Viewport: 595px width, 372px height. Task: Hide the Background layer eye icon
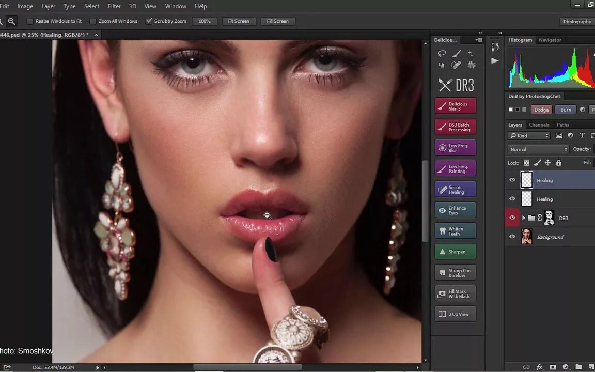pos(512,237)
